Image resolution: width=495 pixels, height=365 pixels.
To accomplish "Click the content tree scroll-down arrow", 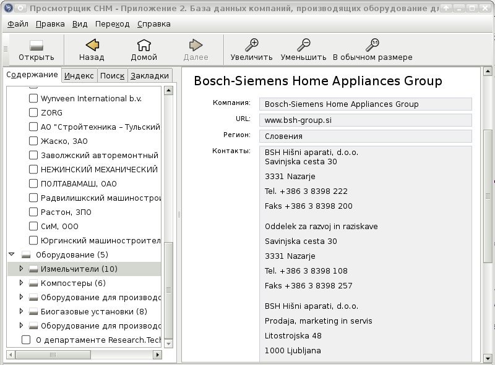I will 168,343.
